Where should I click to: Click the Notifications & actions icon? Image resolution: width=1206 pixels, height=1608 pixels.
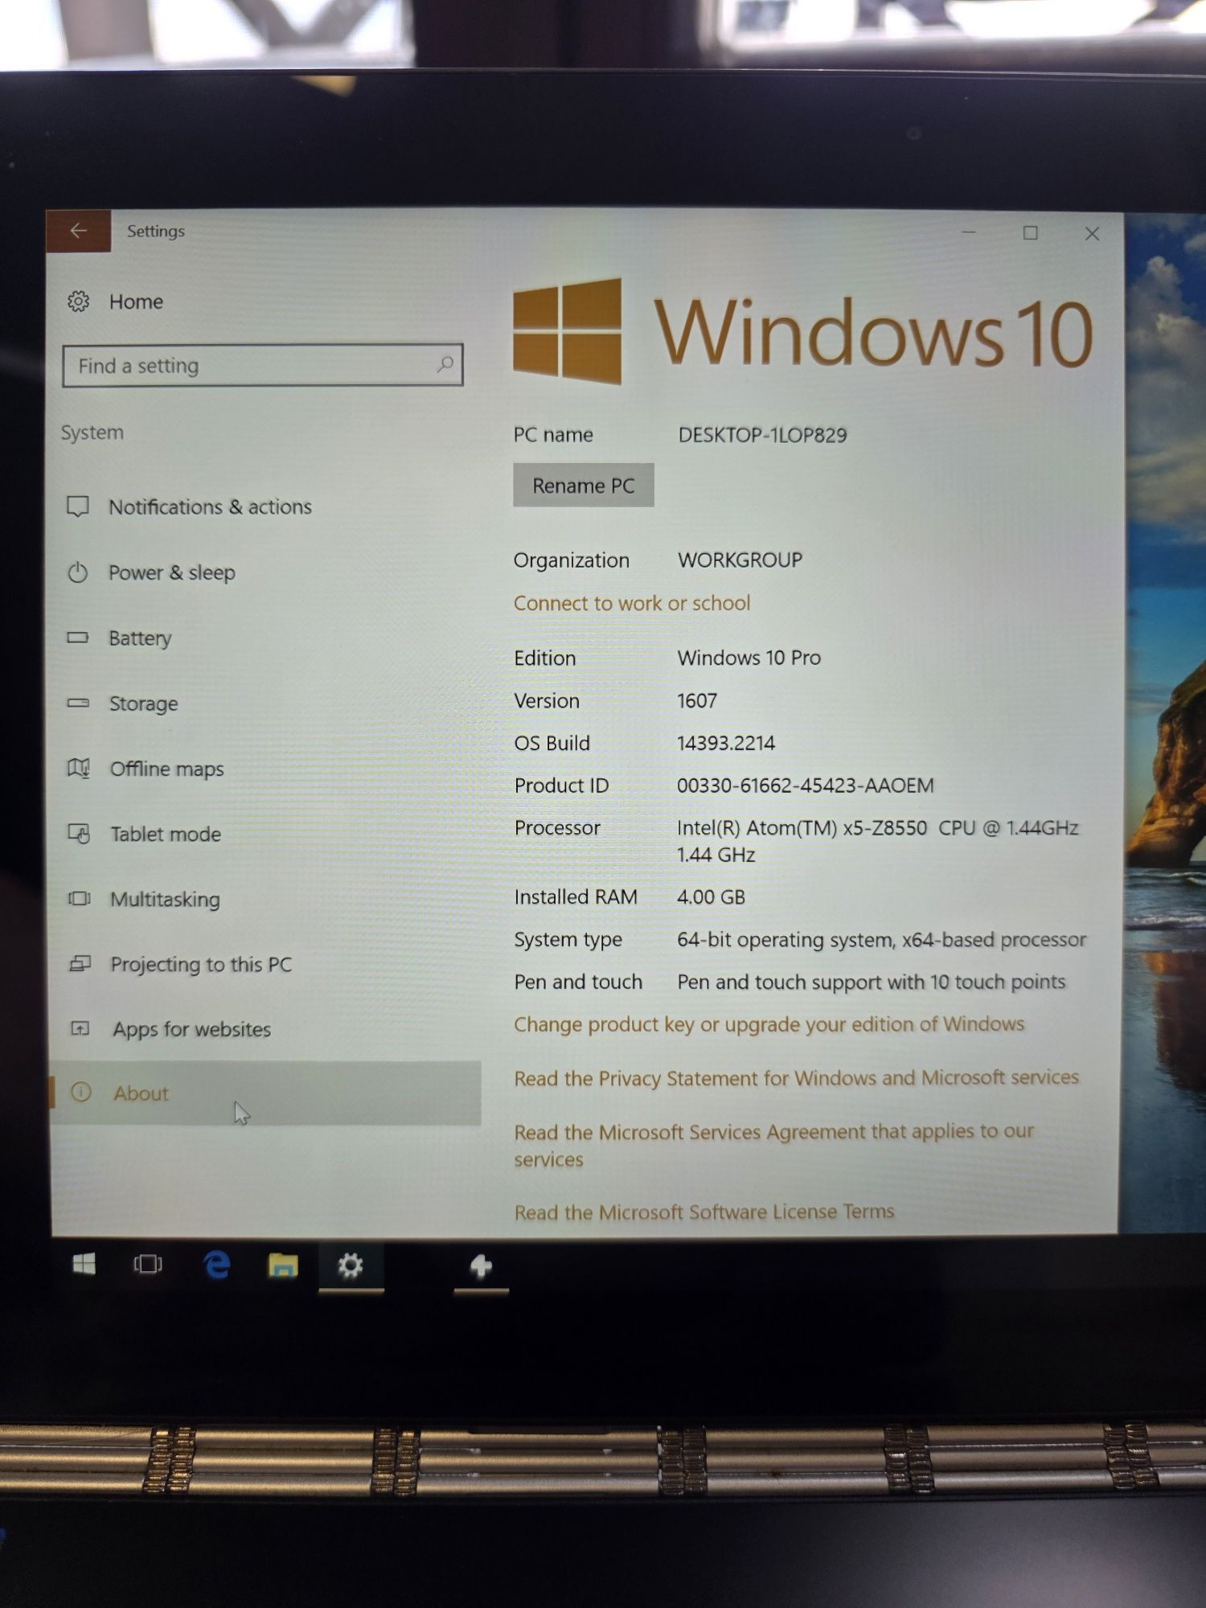pos(77,507)
